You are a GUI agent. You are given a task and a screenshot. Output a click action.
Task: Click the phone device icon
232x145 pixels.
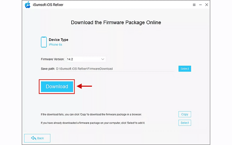tap(44, 42)
